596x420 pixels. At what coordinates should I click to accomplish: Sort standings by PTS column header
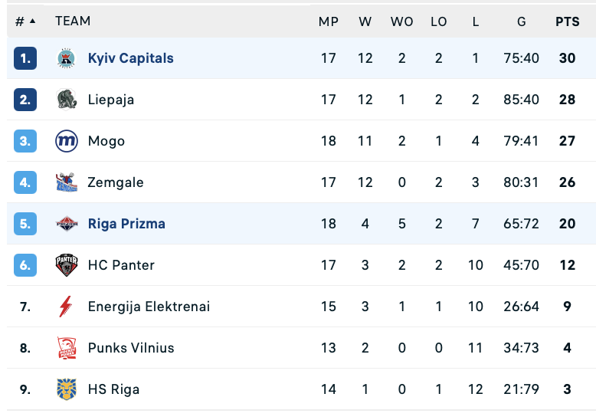(x=567, y=22)
